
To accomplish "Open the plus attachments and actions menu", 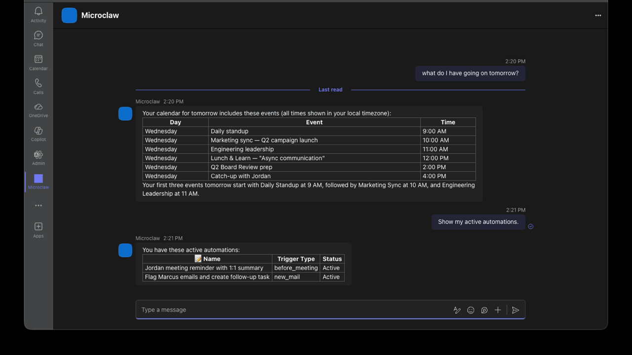I will (x=498, y=310).
